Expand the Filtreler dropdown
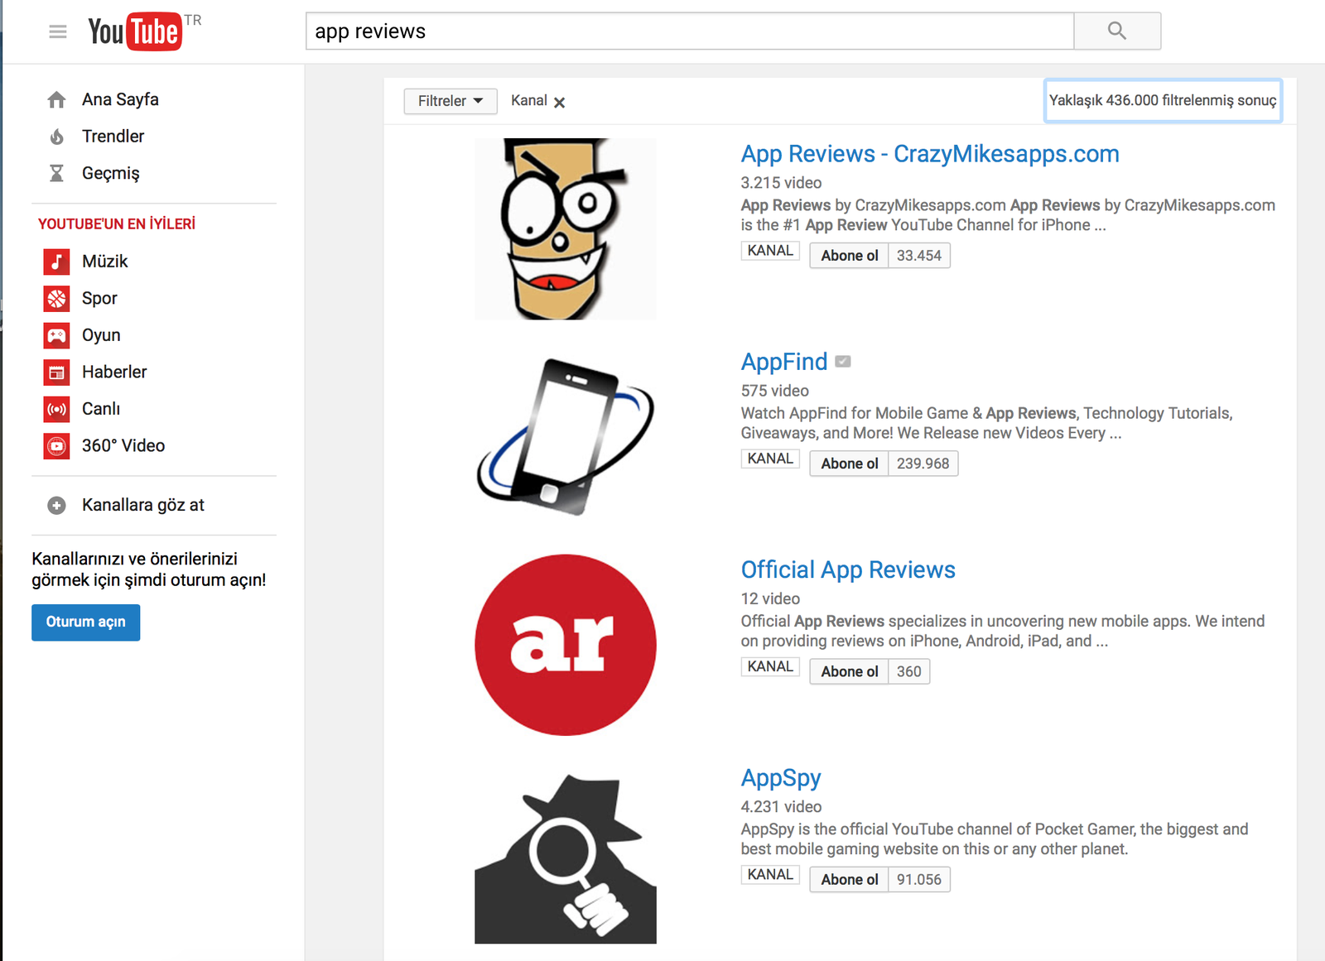The height and width of the screenshot is (961, 1325). [450, 101]
